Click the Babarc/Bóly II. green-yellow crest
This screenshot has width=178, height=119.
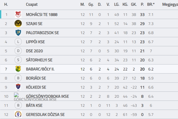point(18,69)
